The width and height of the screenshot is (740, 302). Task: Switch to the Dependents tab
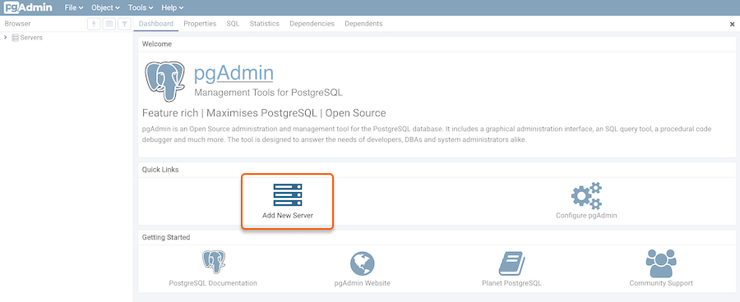point(363,24)
